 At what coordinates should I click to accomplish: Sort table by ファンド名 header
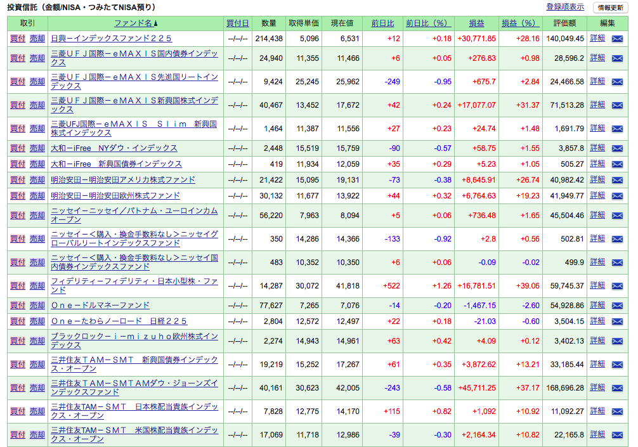pos(136,23)
